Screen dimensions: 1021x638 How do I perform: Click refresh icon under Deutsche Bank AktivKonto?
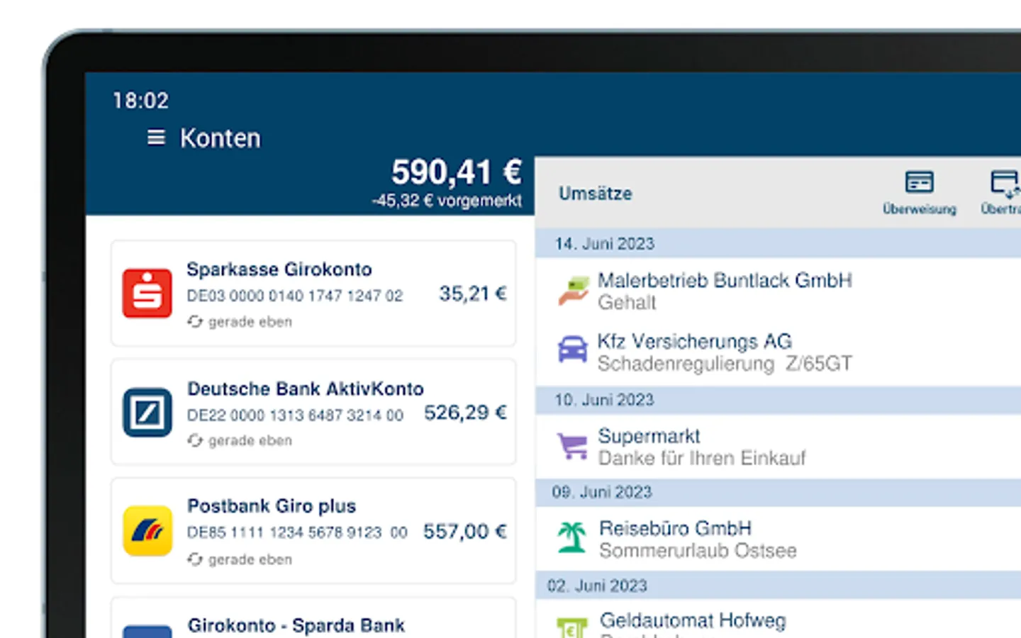195,441
